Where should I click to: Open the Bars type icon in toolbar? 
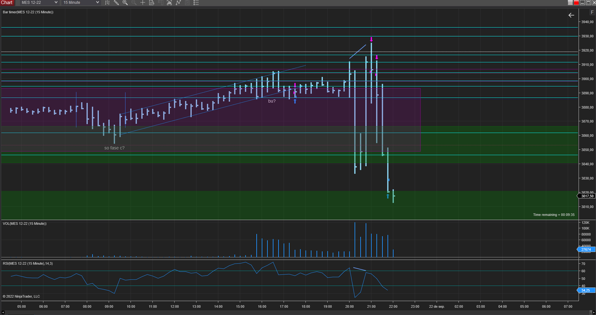coord(107,2)
